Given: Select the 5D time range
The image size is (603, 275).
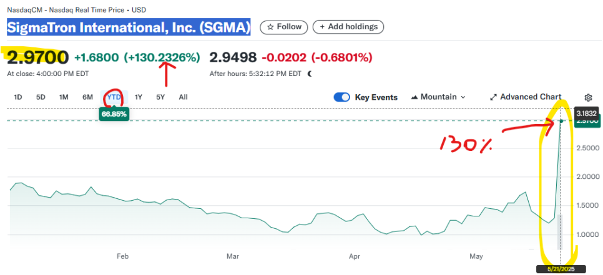Looking at the screenshot, I should tap(41, 97).
